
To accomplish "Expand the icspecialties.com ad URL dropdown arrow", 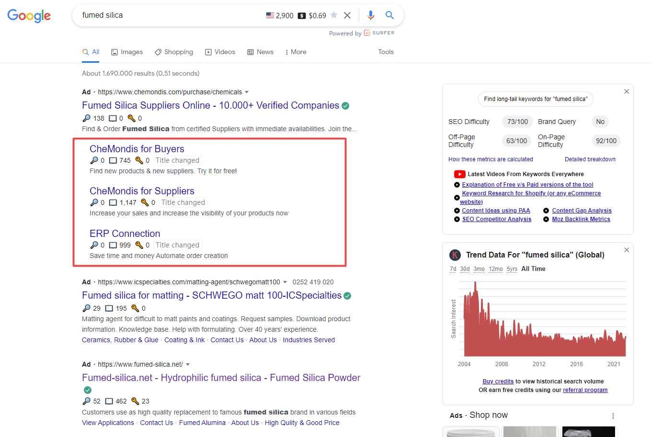I will pos(285,282).
